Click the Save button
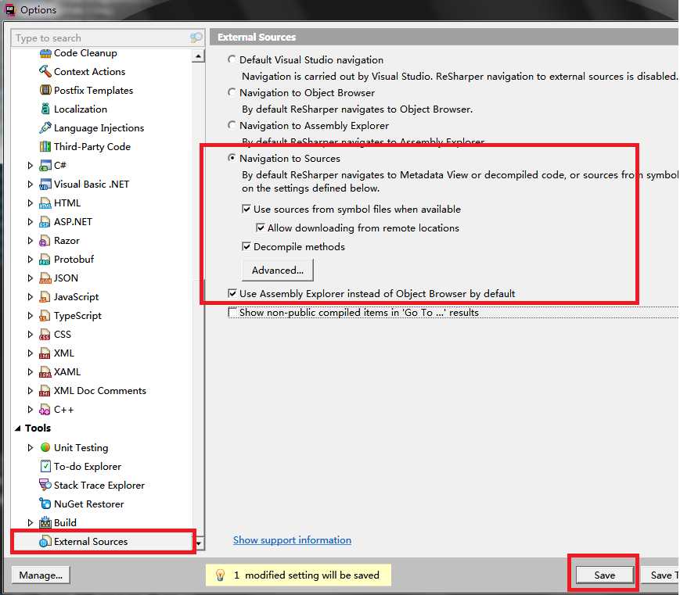This screenshot has height=595, width=680. 605,575
